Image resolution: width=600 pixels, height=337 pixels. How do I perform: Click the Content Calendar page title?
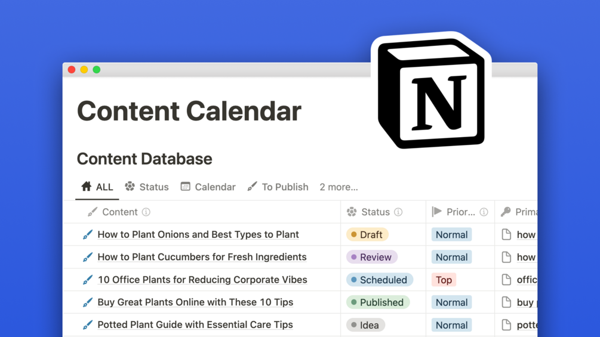click(189, 111)
